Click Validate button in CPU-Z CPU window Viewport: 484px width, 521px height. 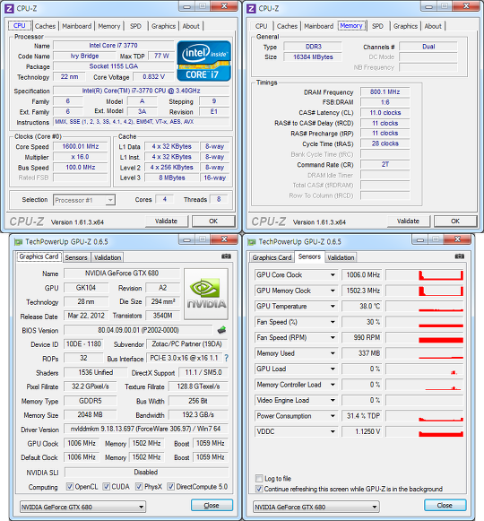point(167,221)
